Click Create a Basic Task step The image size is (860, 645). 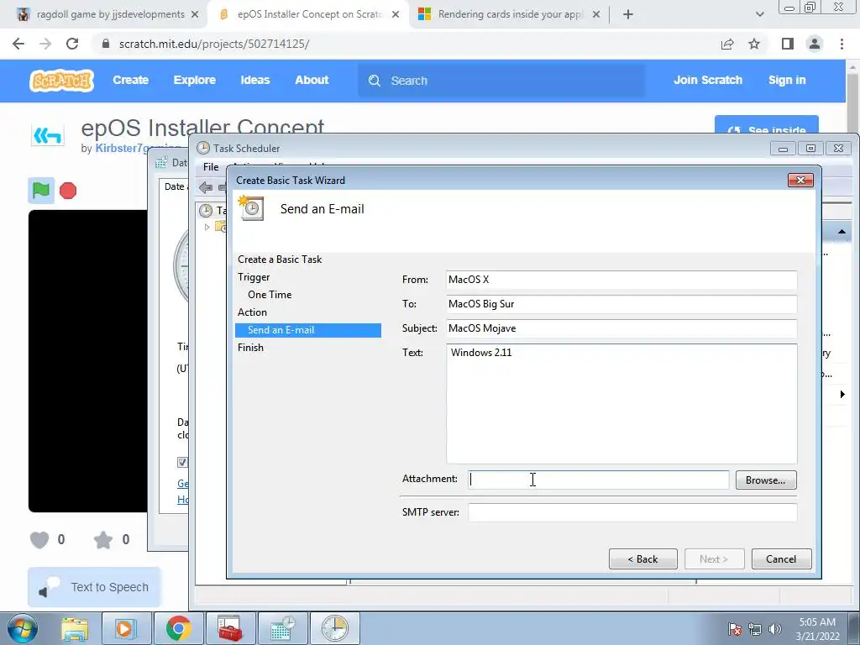pyautogui.click(x=280, y=260)
